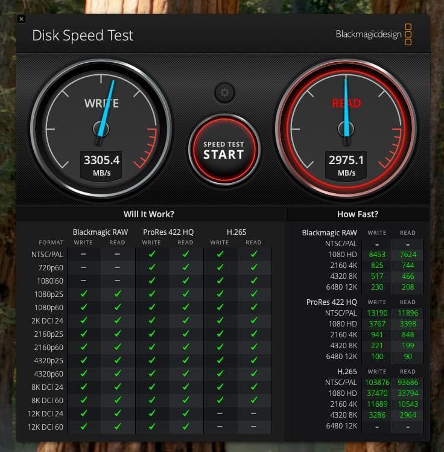Click NTSC/PAL H.265 read checkmark
The image size is (444, 452).
[254, 254]
